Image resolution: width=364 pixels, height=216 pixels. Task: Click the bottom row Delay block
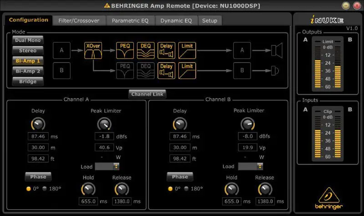(167, 71)
